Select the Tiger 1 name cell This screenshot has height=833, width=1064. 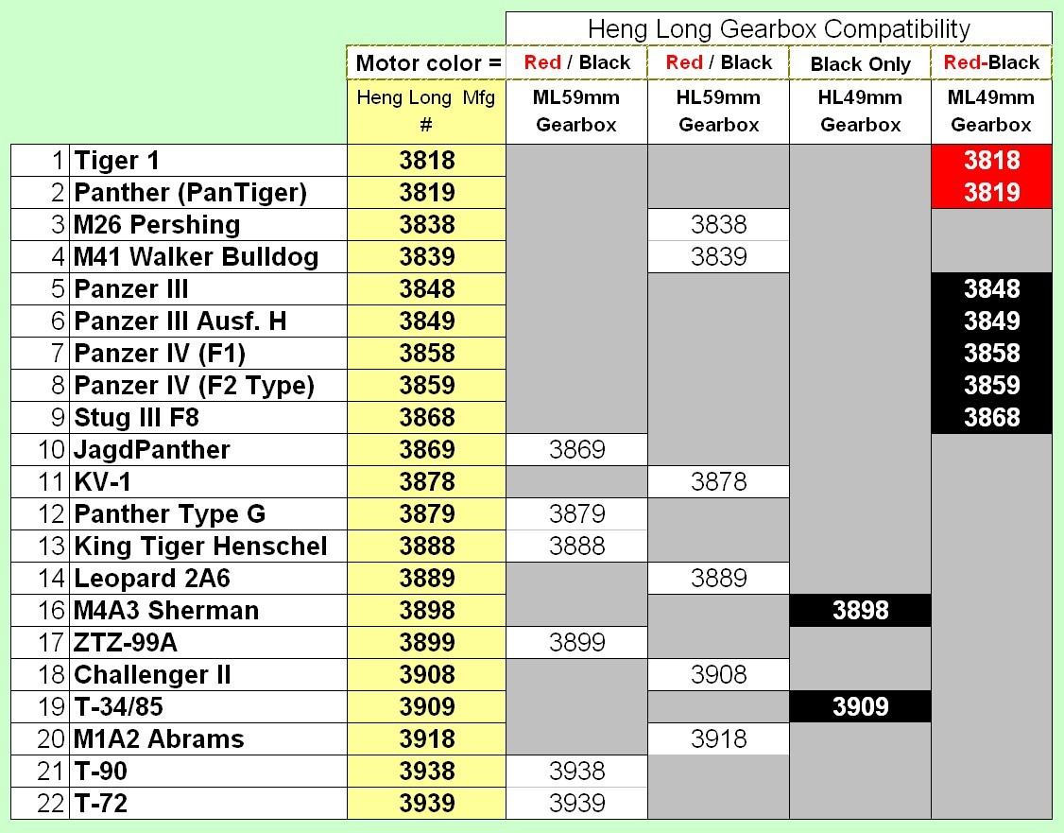point(208,160)
